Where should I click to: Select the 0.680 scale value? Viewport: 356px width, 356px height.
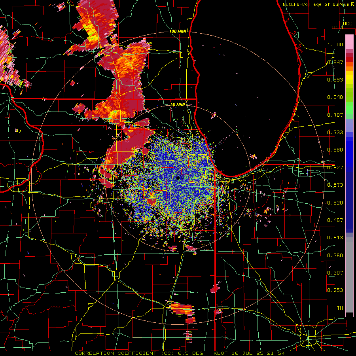tap(335, 150)
